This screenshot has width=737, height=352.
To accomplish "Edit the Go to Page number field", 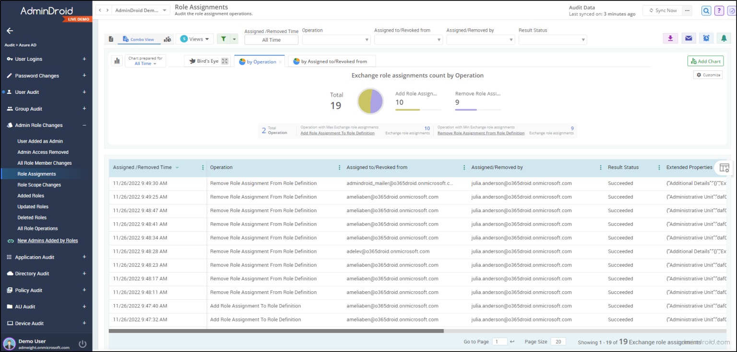I will point(499,341).
